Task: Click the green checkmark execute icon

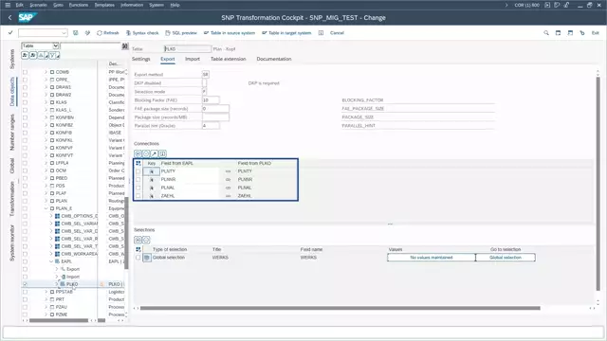Action: coord(10,33)
